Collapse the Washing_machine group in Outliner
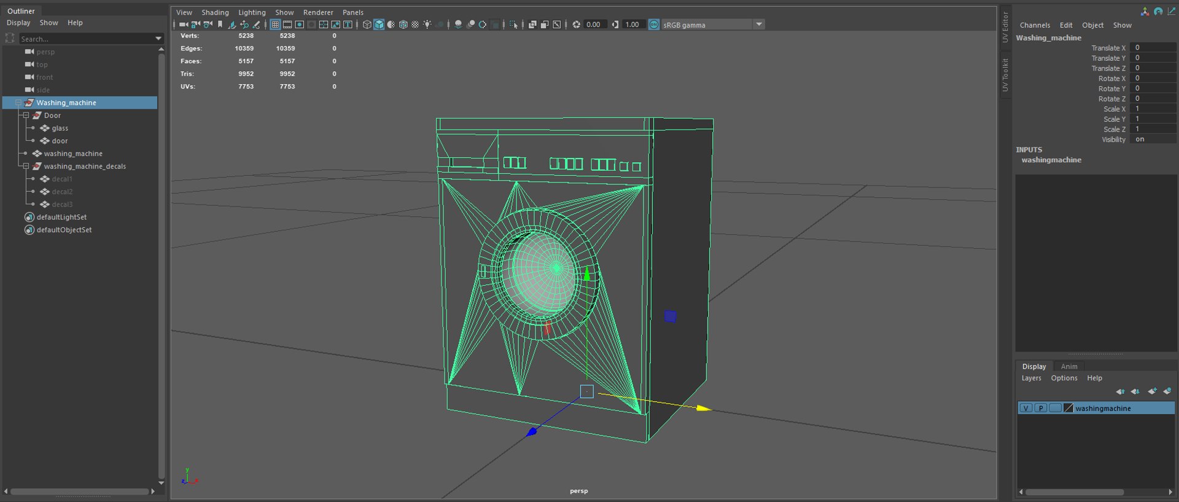Viewport: 1179px width, 502px height. click(x=18, y=103)
